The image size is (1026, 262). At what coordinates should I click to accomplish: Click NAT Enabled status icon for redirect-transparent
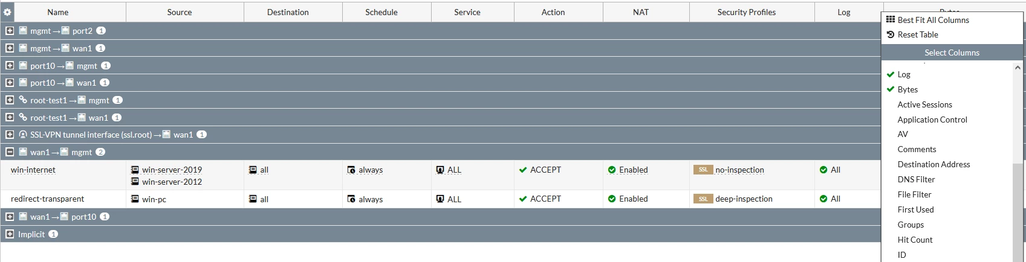point(612,199)
